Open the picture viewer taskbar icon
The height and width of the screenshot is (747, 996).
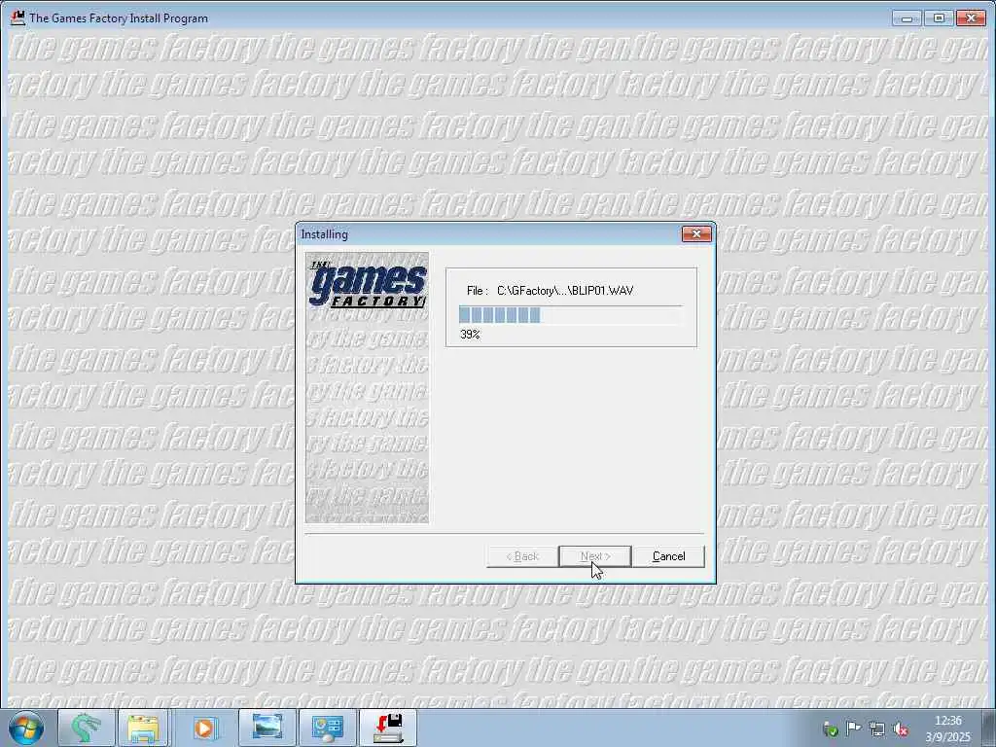coord(267,728)
